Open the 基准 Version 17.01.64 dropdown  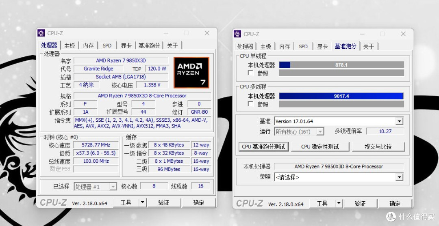tap(400, 121)
